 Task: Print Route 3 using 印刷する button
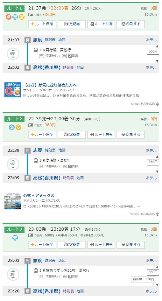tap(130, 245)
